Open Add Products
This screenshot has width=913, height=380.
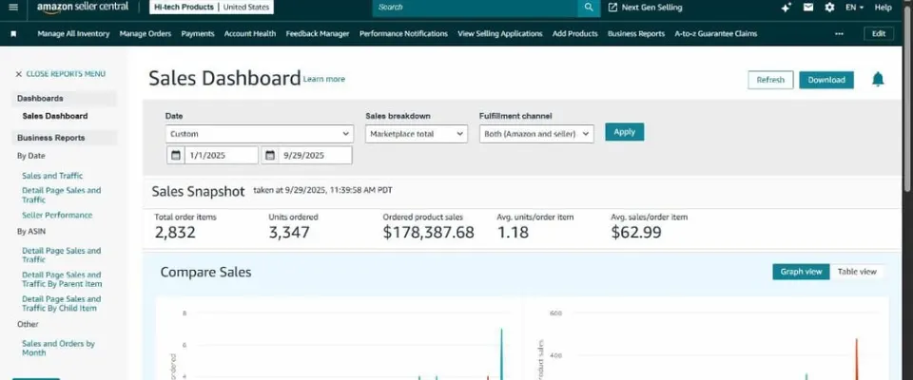click(574, 34)
